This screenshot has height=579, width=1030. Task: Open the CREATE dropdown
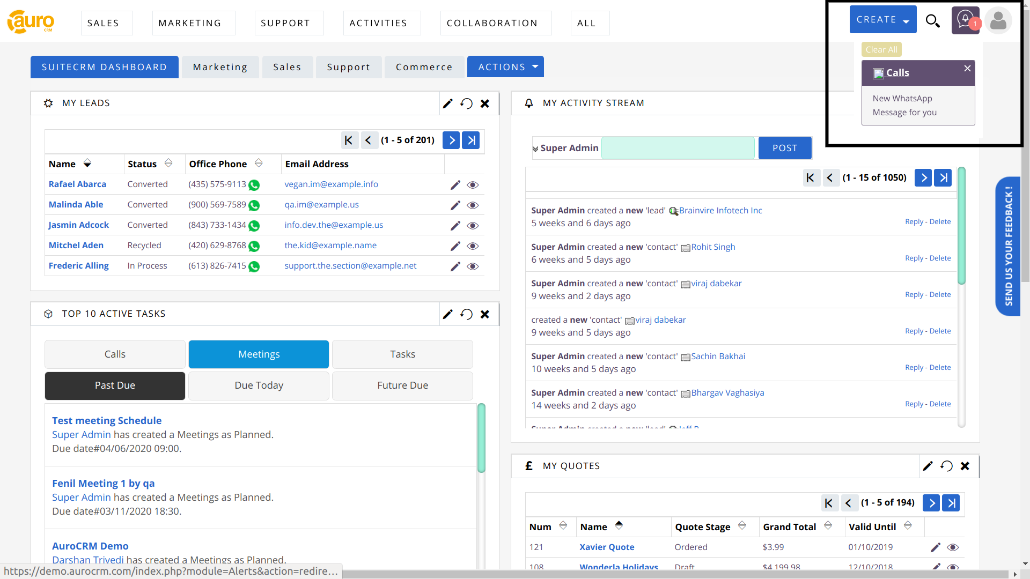883,20
